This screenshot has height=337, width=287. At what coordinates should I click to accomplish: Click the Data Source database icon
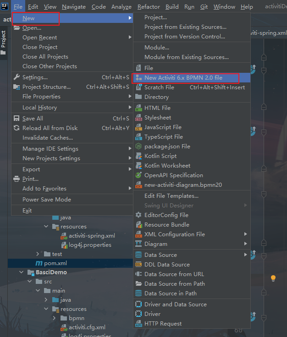tap(138, 255)
